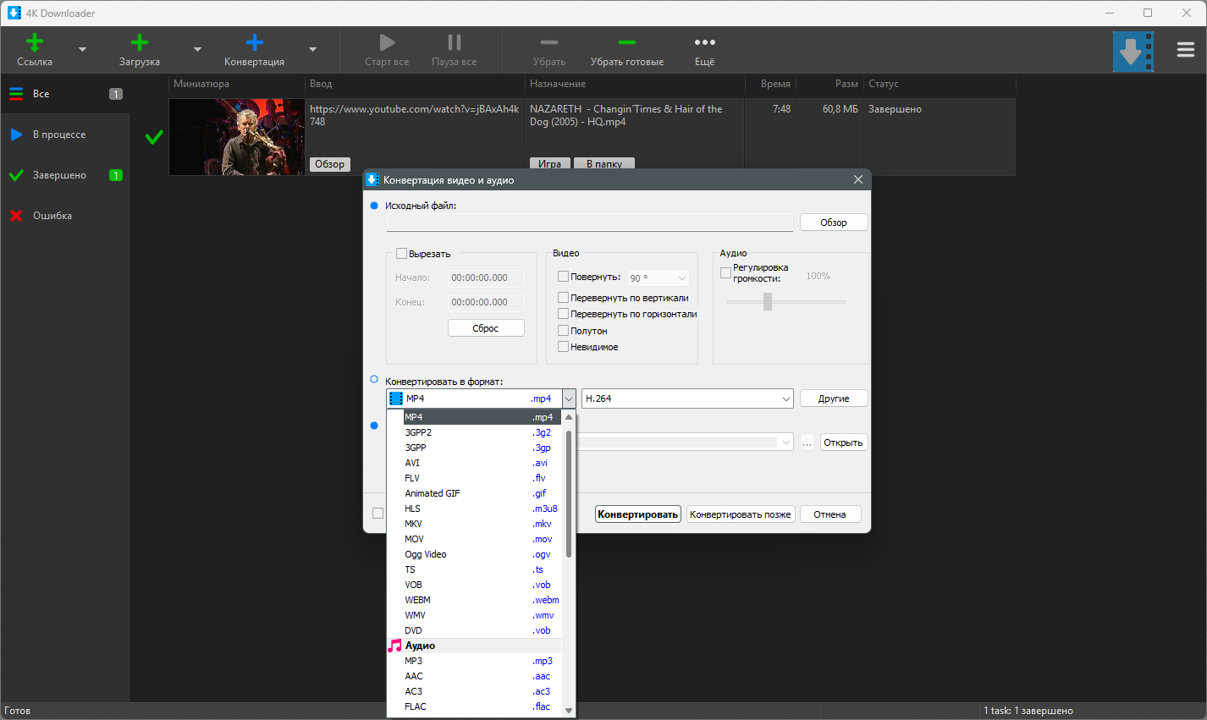This screenshot has height=720, width=1207.
Task: Open the destination folder dropdown arrow
Action: point(786,442)
